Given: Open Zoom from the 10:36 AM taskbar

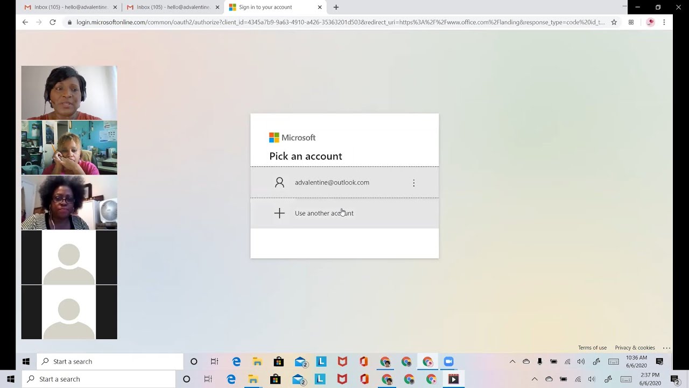Looking at the screenshot, I should click(x=448, y=362).
